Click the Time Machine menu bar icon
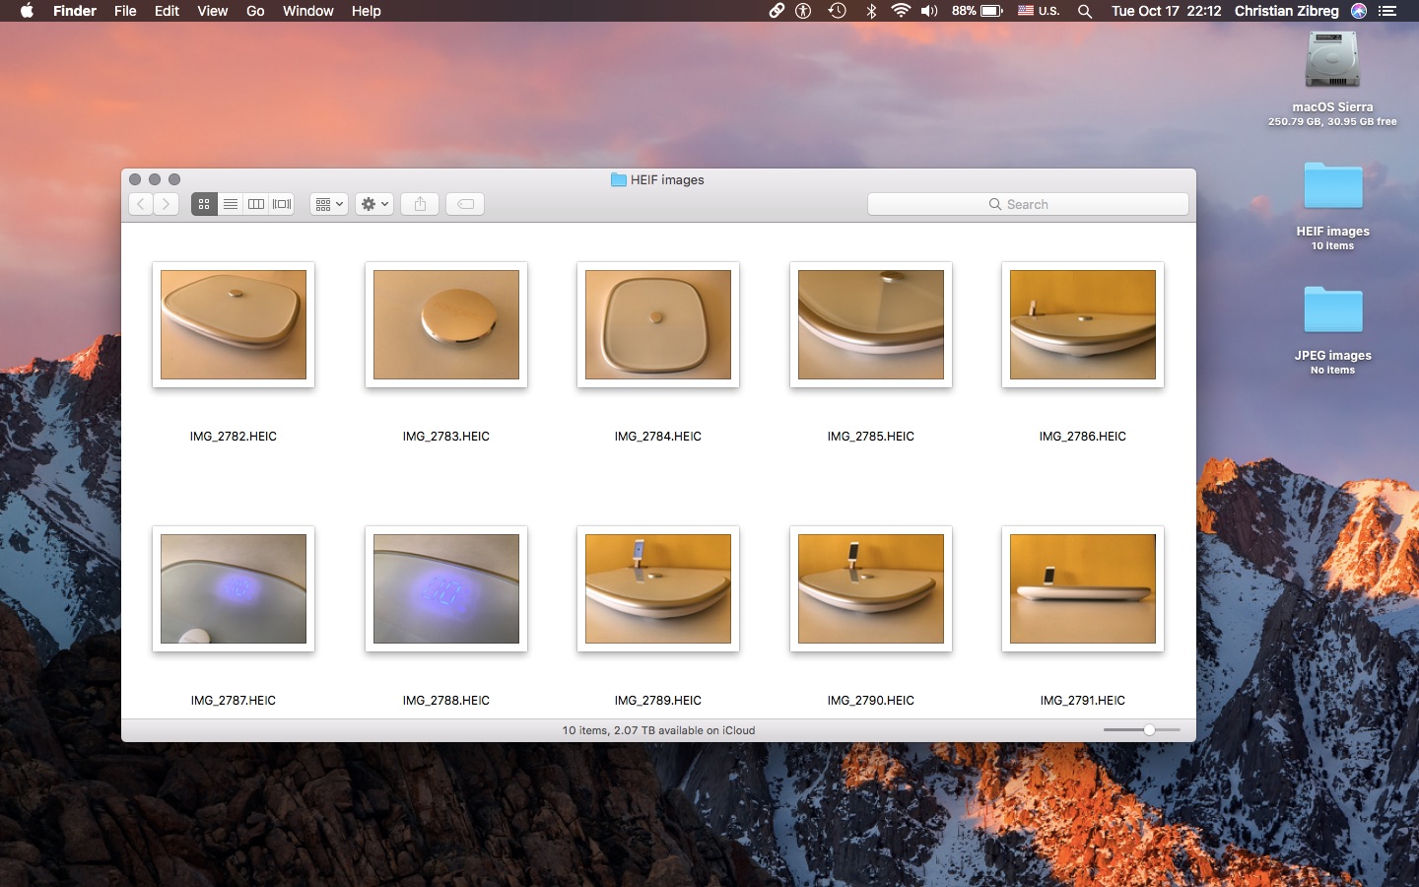Screen dimensions: 1419x887 (x=837, y=11)
